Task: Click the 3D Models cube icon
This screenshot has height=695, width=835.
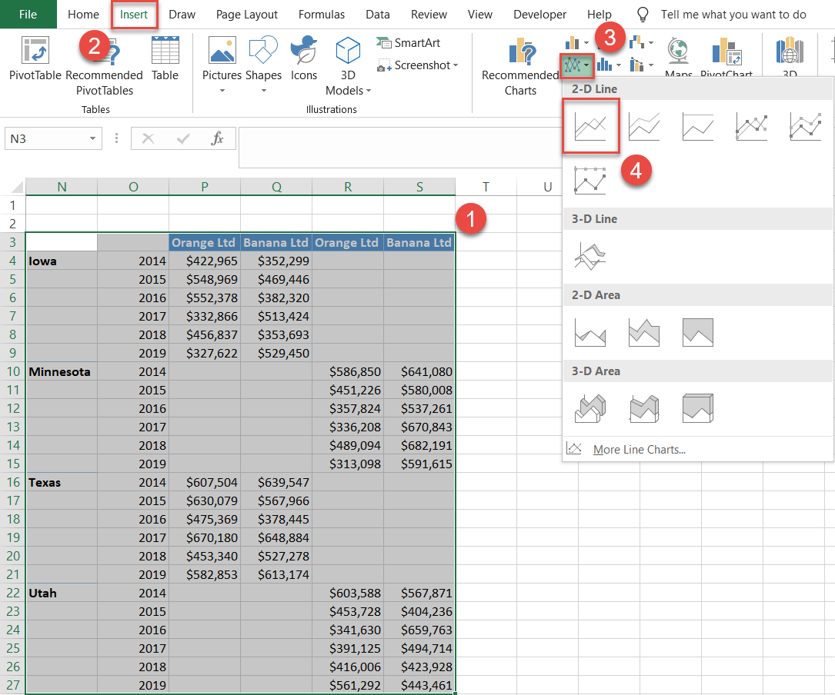Action: (349, 50)
